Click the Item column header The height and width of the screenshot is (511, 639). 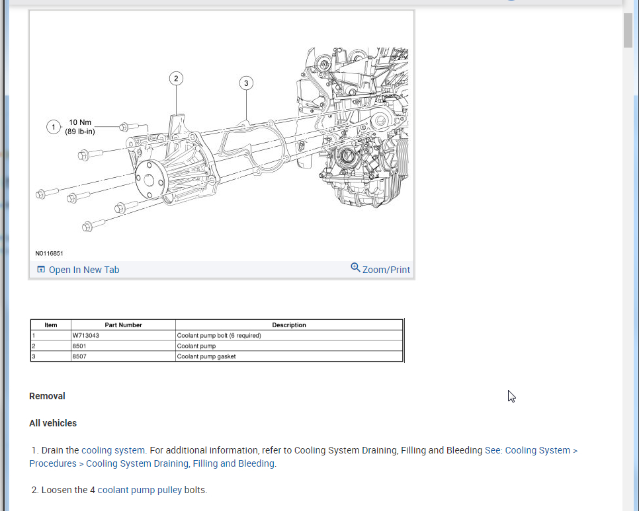point(50,325)
